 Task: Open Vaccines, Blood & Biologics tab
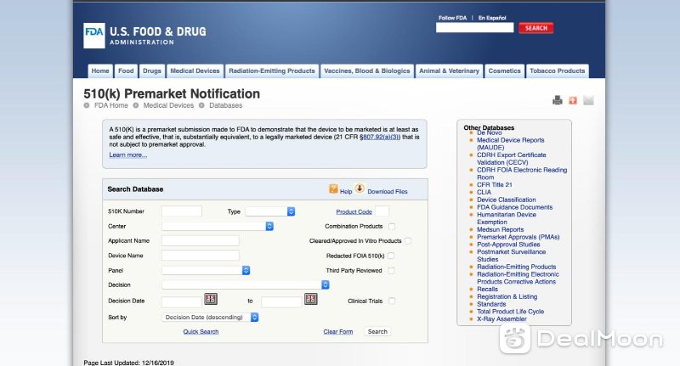coord(367,71)
